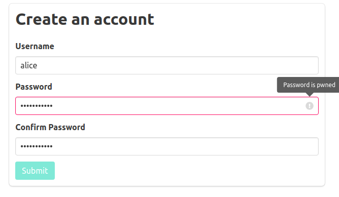Click masked dots in Confirm Password field

[x=37, y=146]
